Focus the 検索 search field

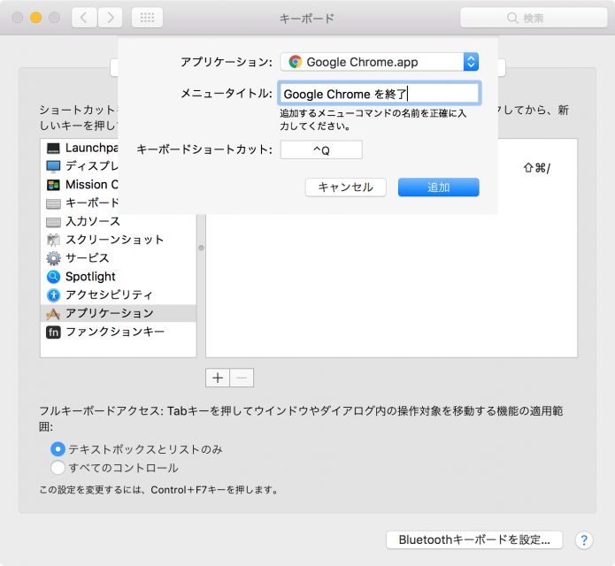(x=534, y=18)
